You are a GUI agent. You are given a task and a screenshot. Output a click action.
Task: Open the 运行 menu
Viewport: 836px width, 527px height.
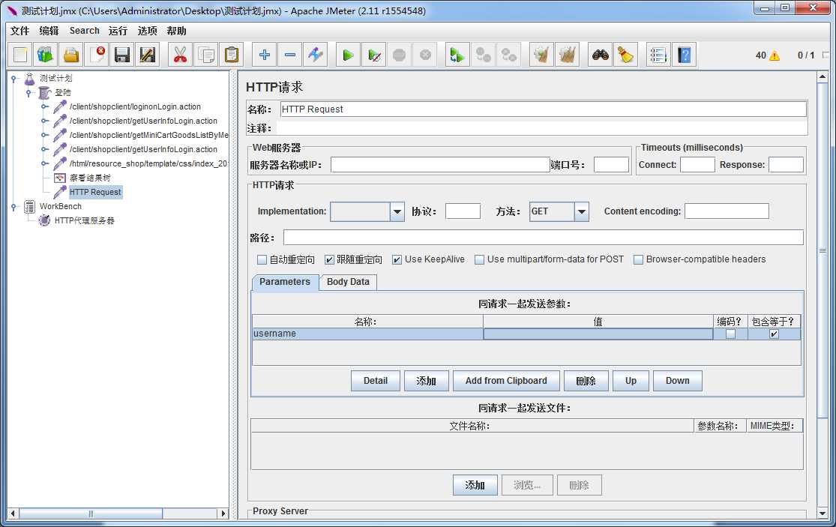point(118,31)
